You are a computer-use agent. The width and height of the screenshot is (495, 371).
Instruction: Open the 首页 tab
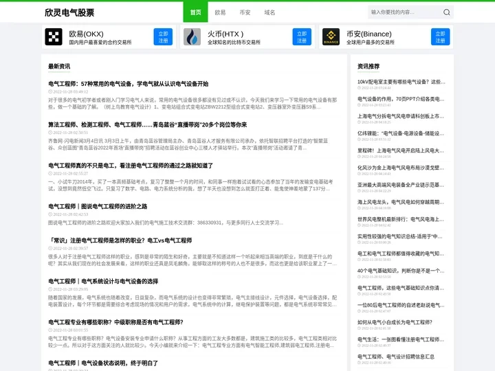pyautogui.click(x=195, y=12)
